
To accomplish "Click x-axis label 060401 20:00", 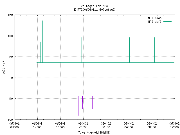I will tap(83, 125).
